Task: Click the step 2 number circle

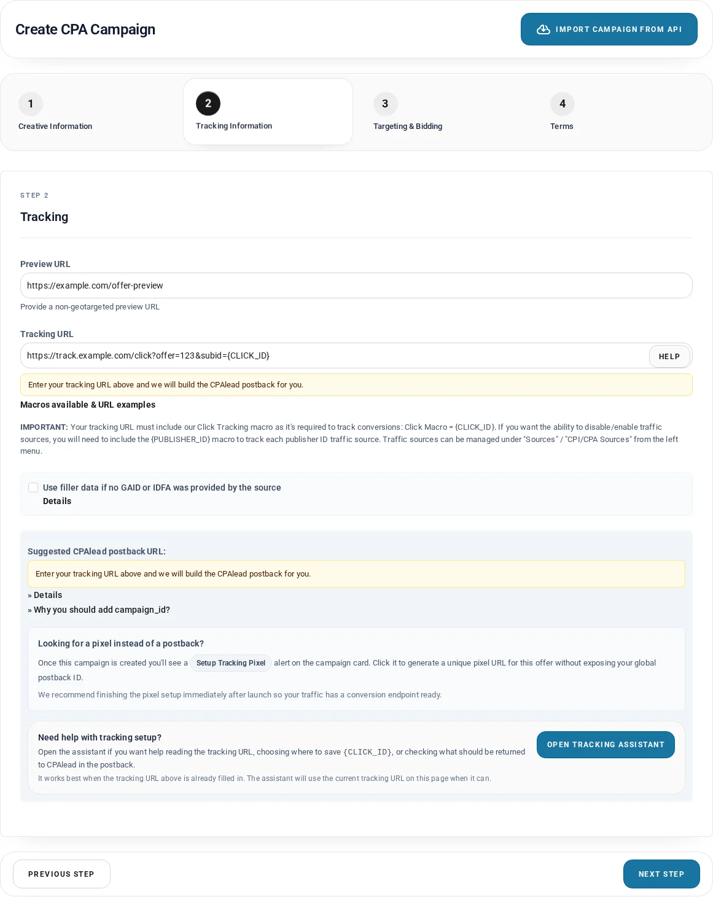Action: coord(208,103)
